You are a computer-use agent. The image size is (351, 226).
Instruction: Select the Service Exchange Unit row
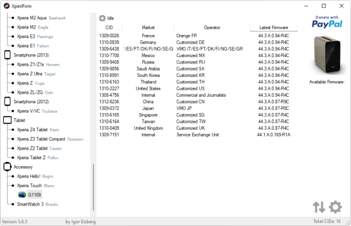pos(198,135)
